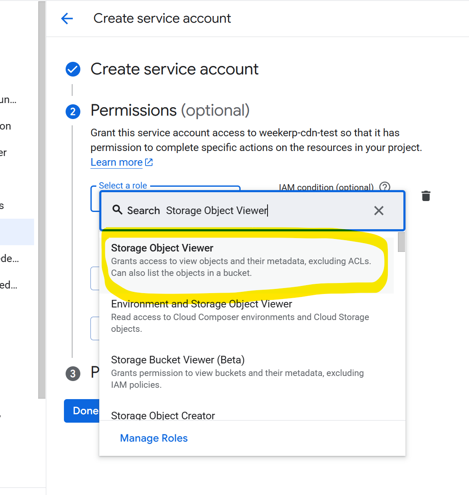Select the Storage Object Creator role
The width and height of the screenshot is (469, 495).
163,415
